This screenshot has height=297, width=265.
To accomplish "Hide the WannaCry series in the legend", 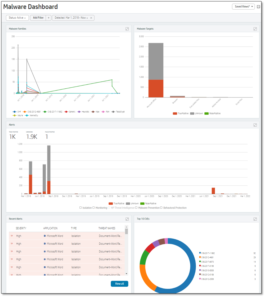I will point(34,115).
